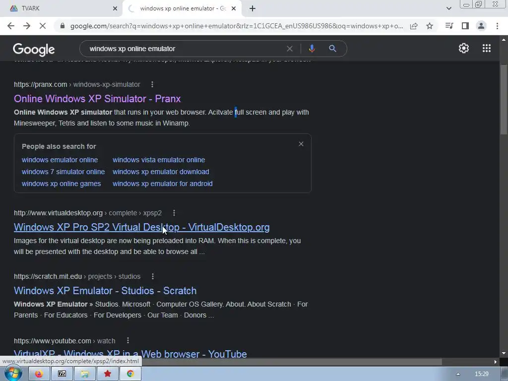Open Online Windows XP Simulator - Pranx

tap(97, 99)
